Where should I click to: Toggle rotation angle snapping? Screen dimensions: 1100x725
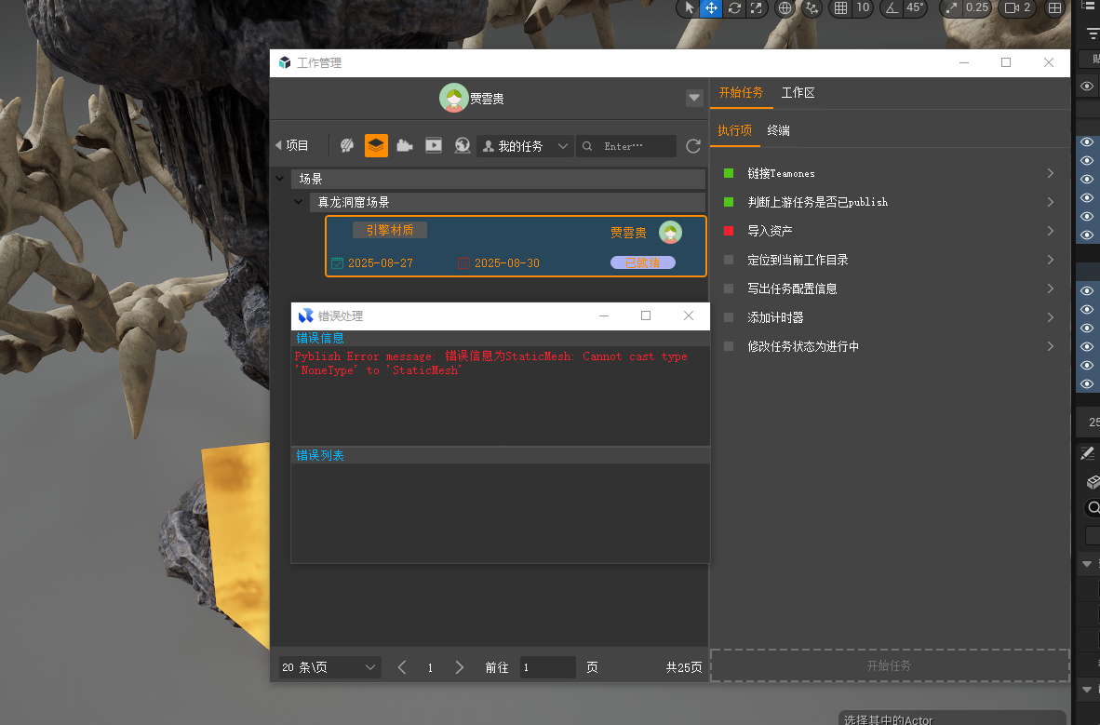pos(892,8)
